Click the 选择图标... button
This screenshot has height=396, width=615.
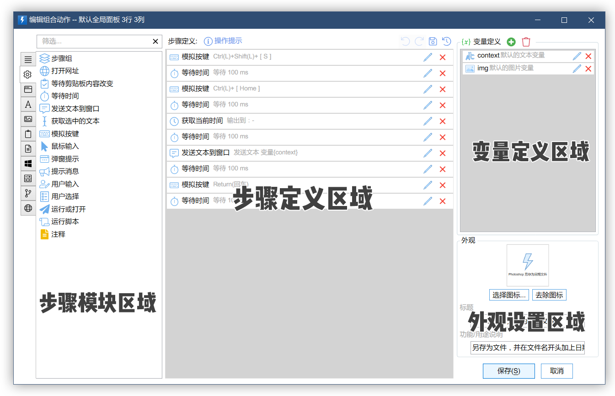pyautogui.click(x=509, y=295)
